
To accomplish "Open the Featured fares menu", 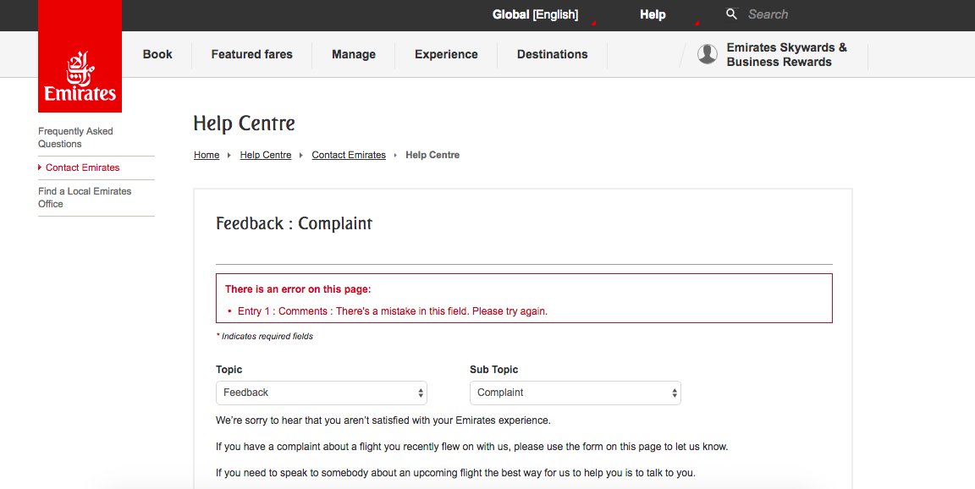I will tap(252, 54).
